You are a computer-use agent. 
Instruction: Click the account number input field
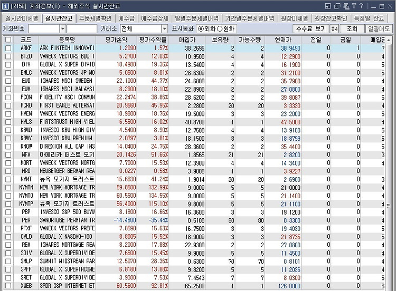[x=44, y=29]
